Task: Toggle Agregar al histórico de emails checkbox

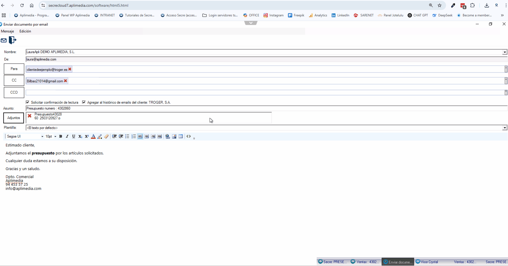Action: (x=84, y=102)
